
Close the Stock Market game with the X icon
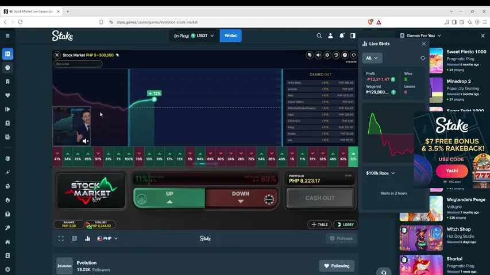(57, 55)
